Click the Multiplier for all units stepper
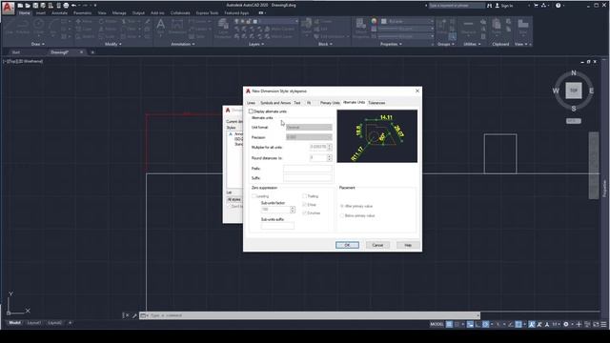 (x=330, y=147)
